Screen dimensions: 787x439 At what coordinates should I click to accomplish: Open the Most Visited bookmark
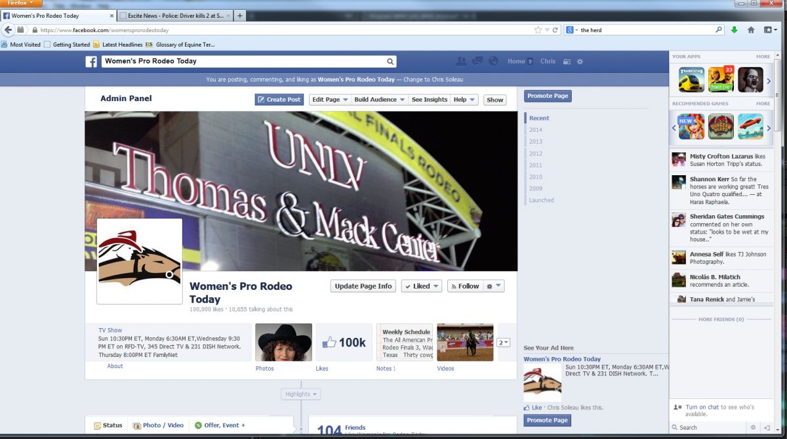click(21, 45)
